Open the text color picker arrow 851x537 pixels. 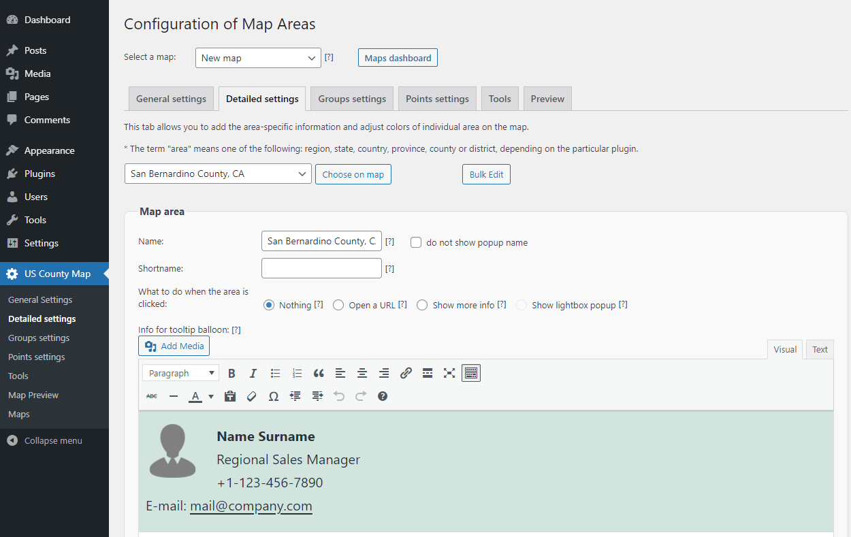coord(211,396)
